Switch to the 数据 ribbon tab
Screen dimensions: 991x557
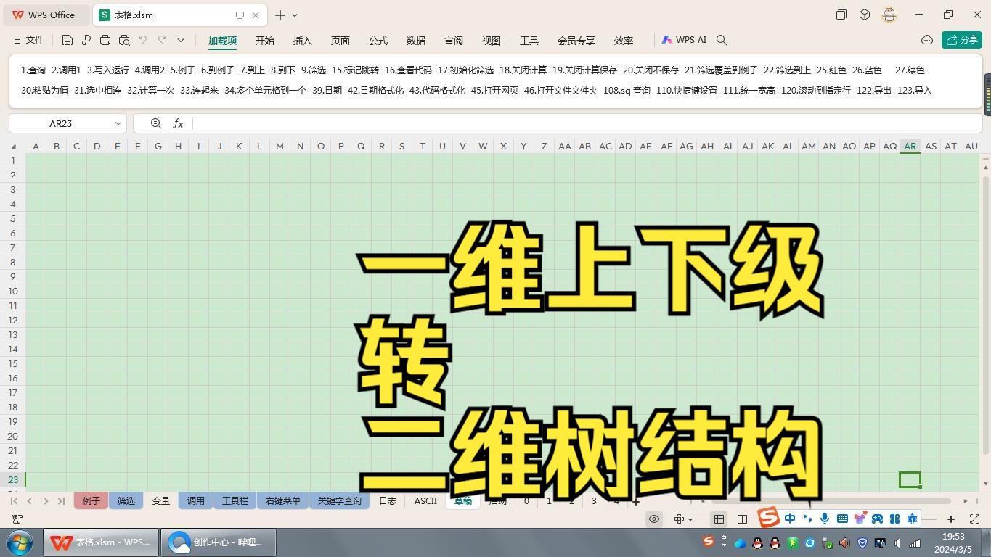pyautogui.click(x=415, y=41)
